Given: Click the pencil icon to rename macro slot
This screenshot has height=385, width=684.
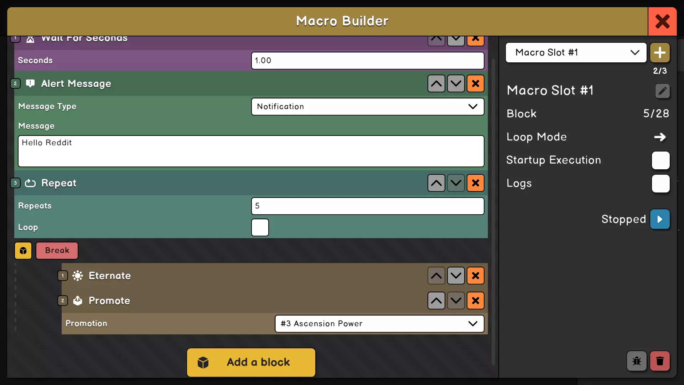Looking at the screenshot, I should [662, 91].
